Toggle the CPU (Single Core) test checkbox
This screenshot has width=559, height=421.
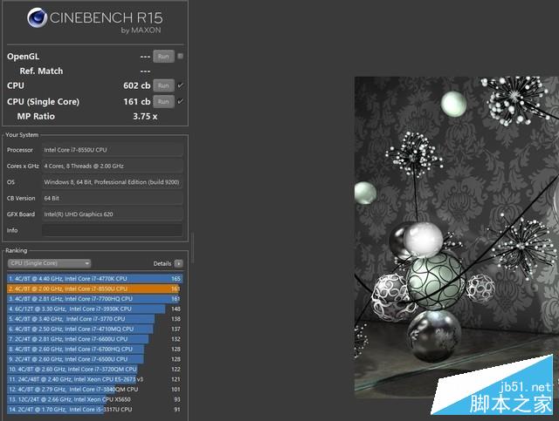point(181,101)
